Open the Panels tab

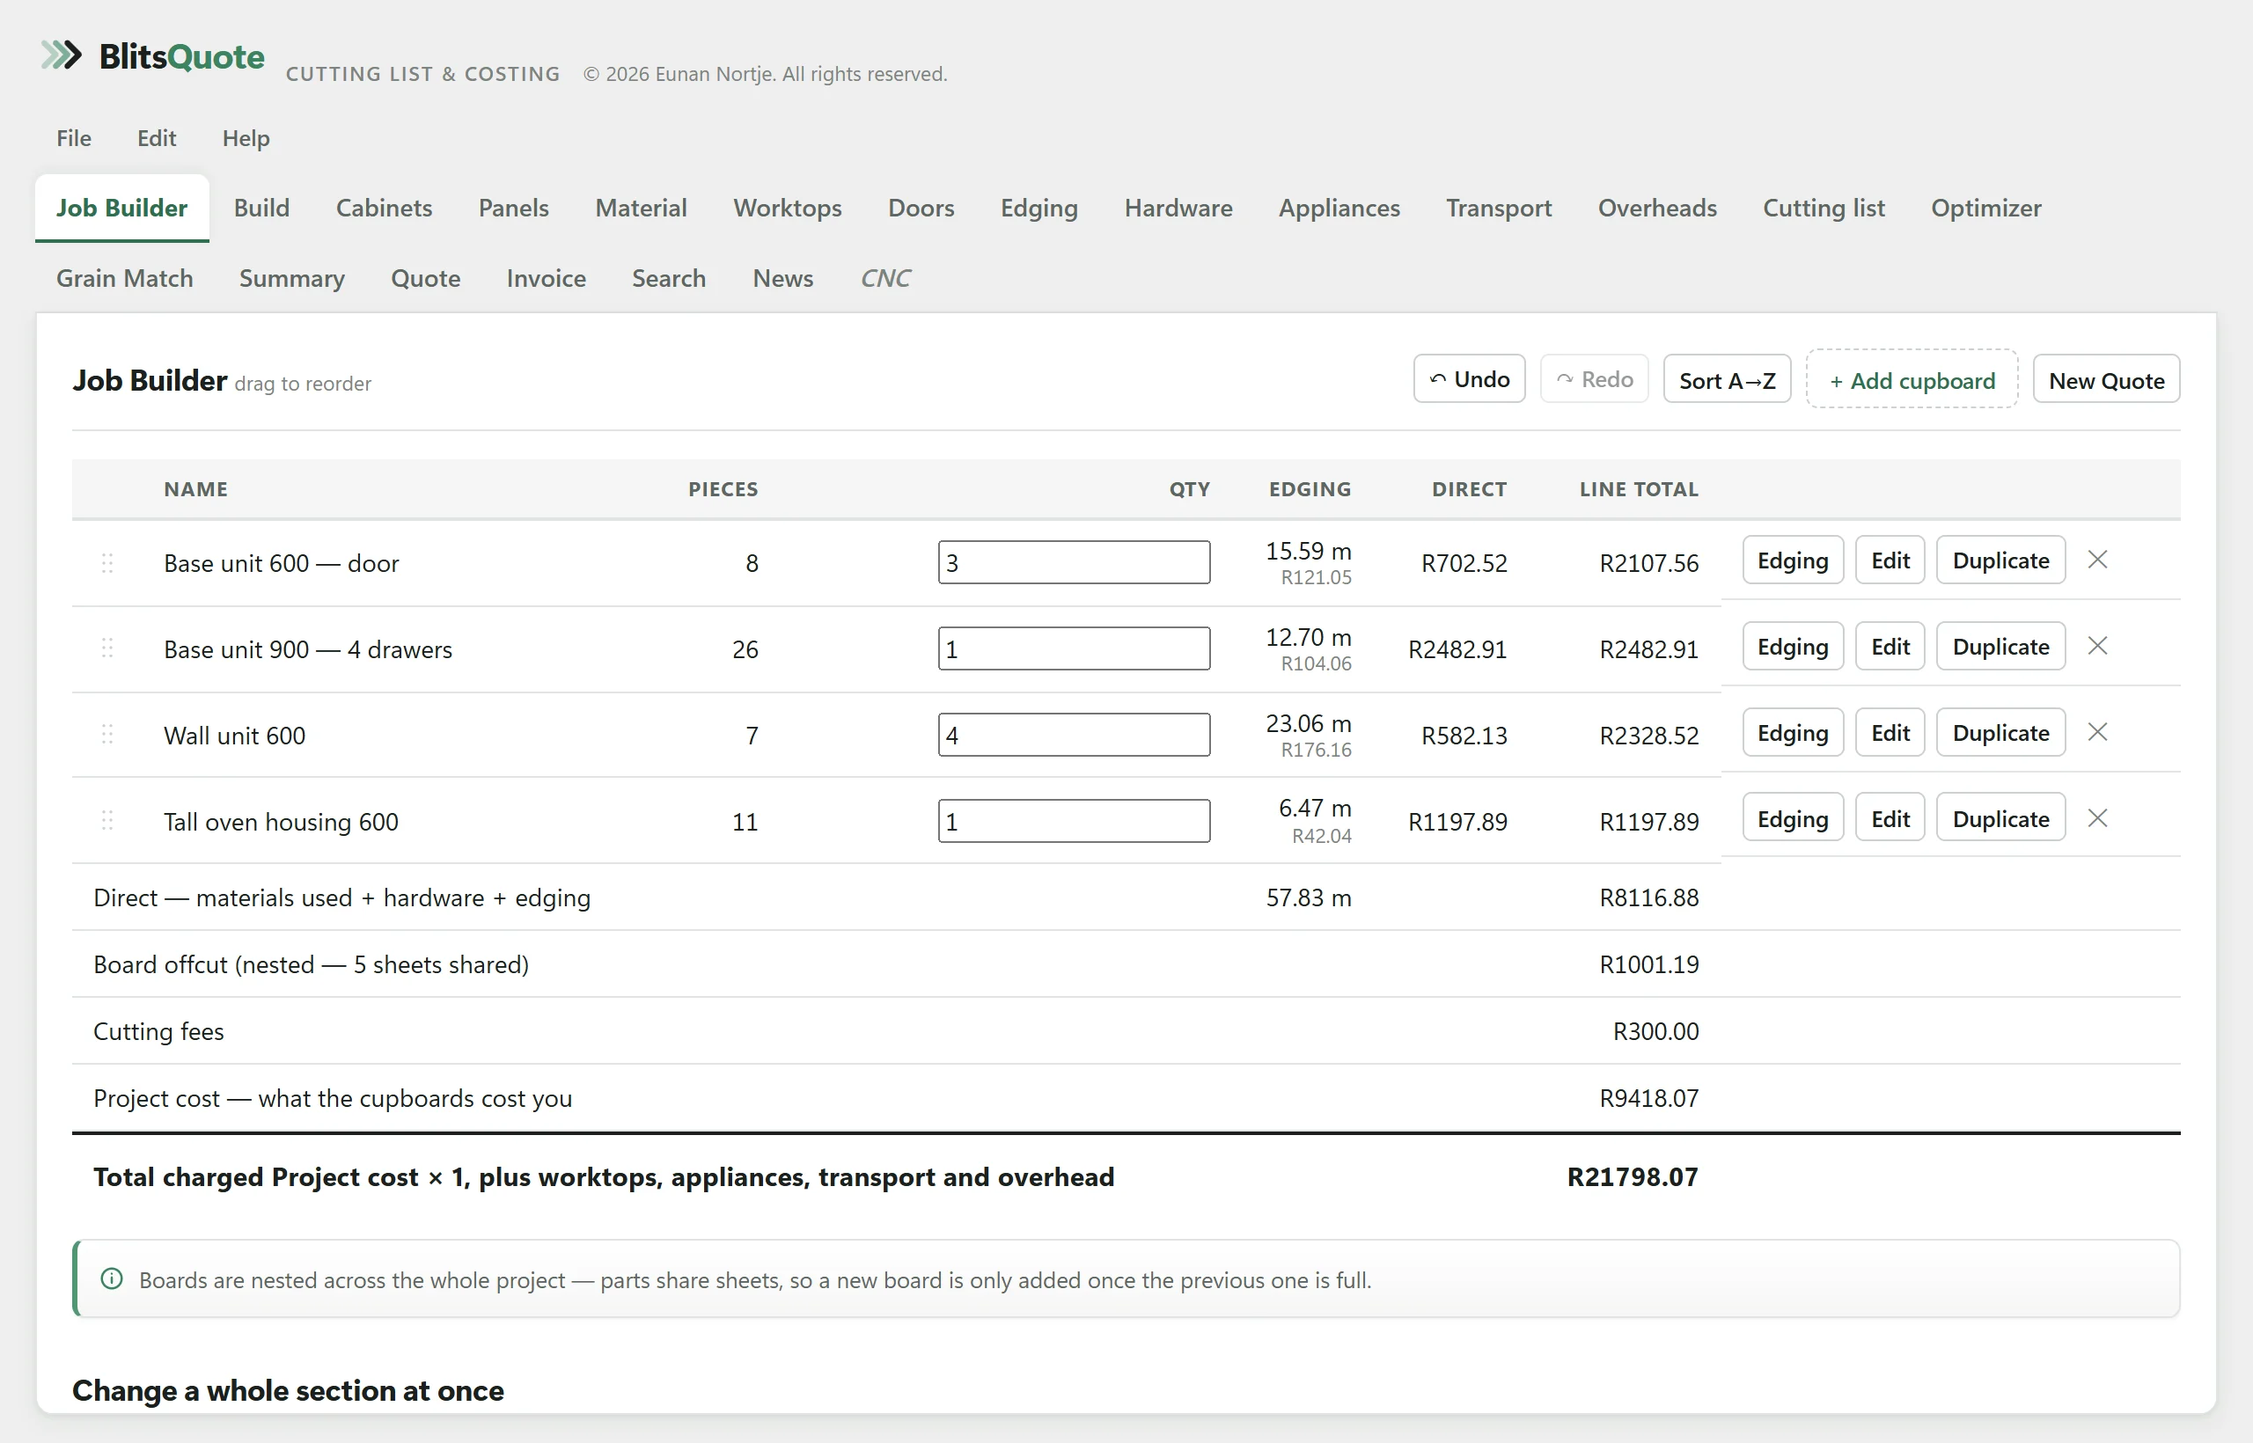coord(514,207)
